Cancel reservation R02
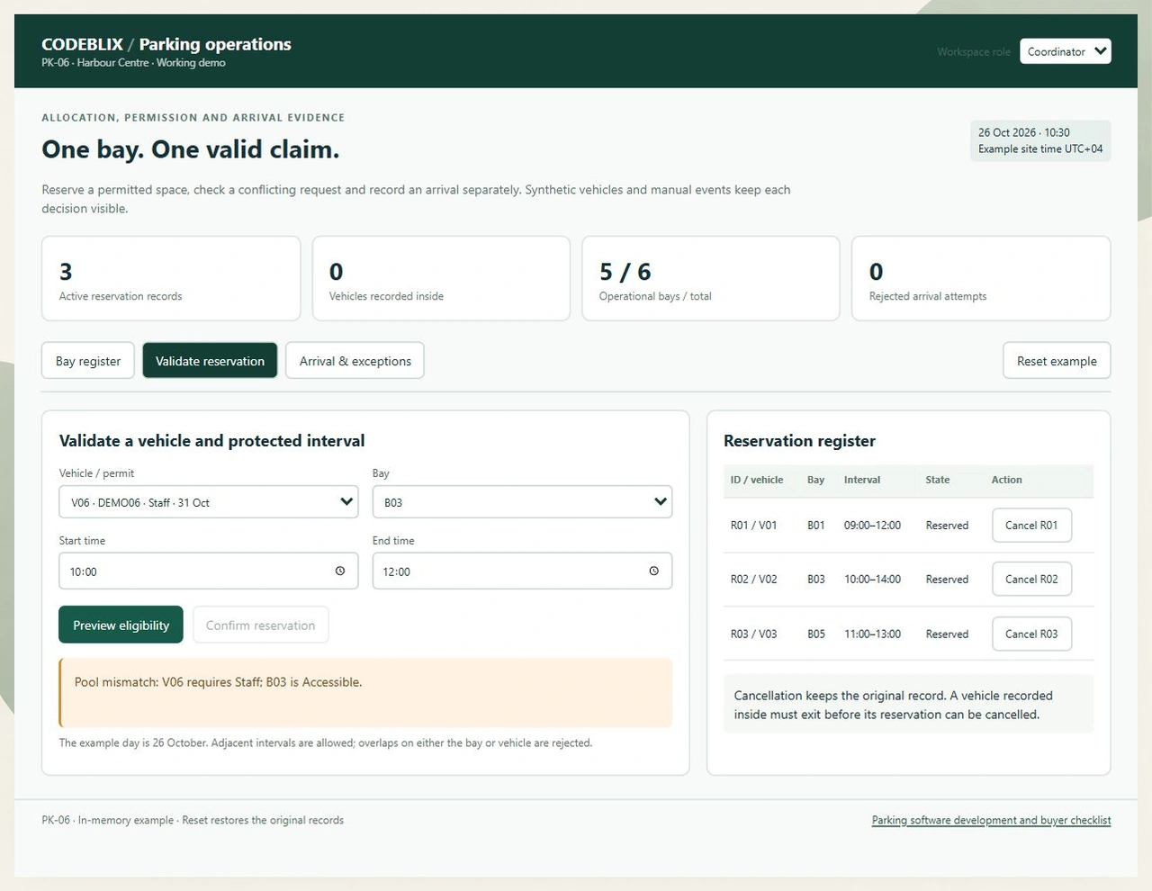 pos(1031,580)
